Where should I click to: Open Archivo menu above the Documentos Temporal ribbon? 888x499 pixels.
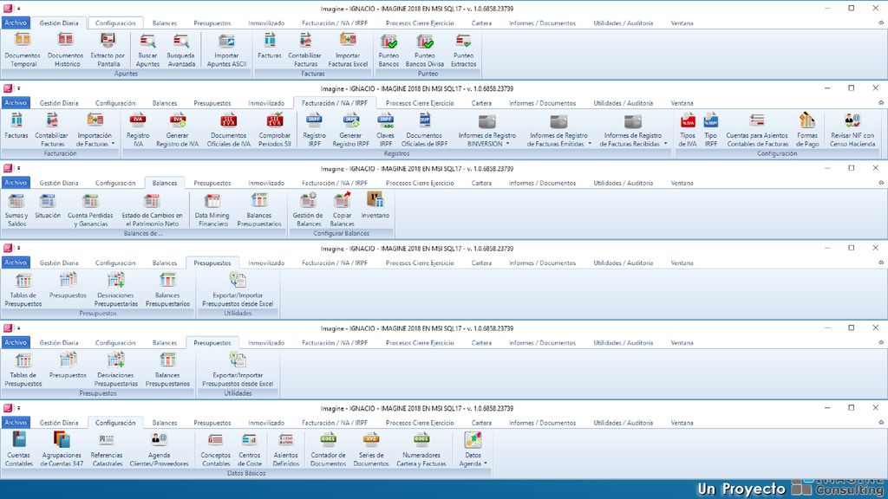coord(16,23)
